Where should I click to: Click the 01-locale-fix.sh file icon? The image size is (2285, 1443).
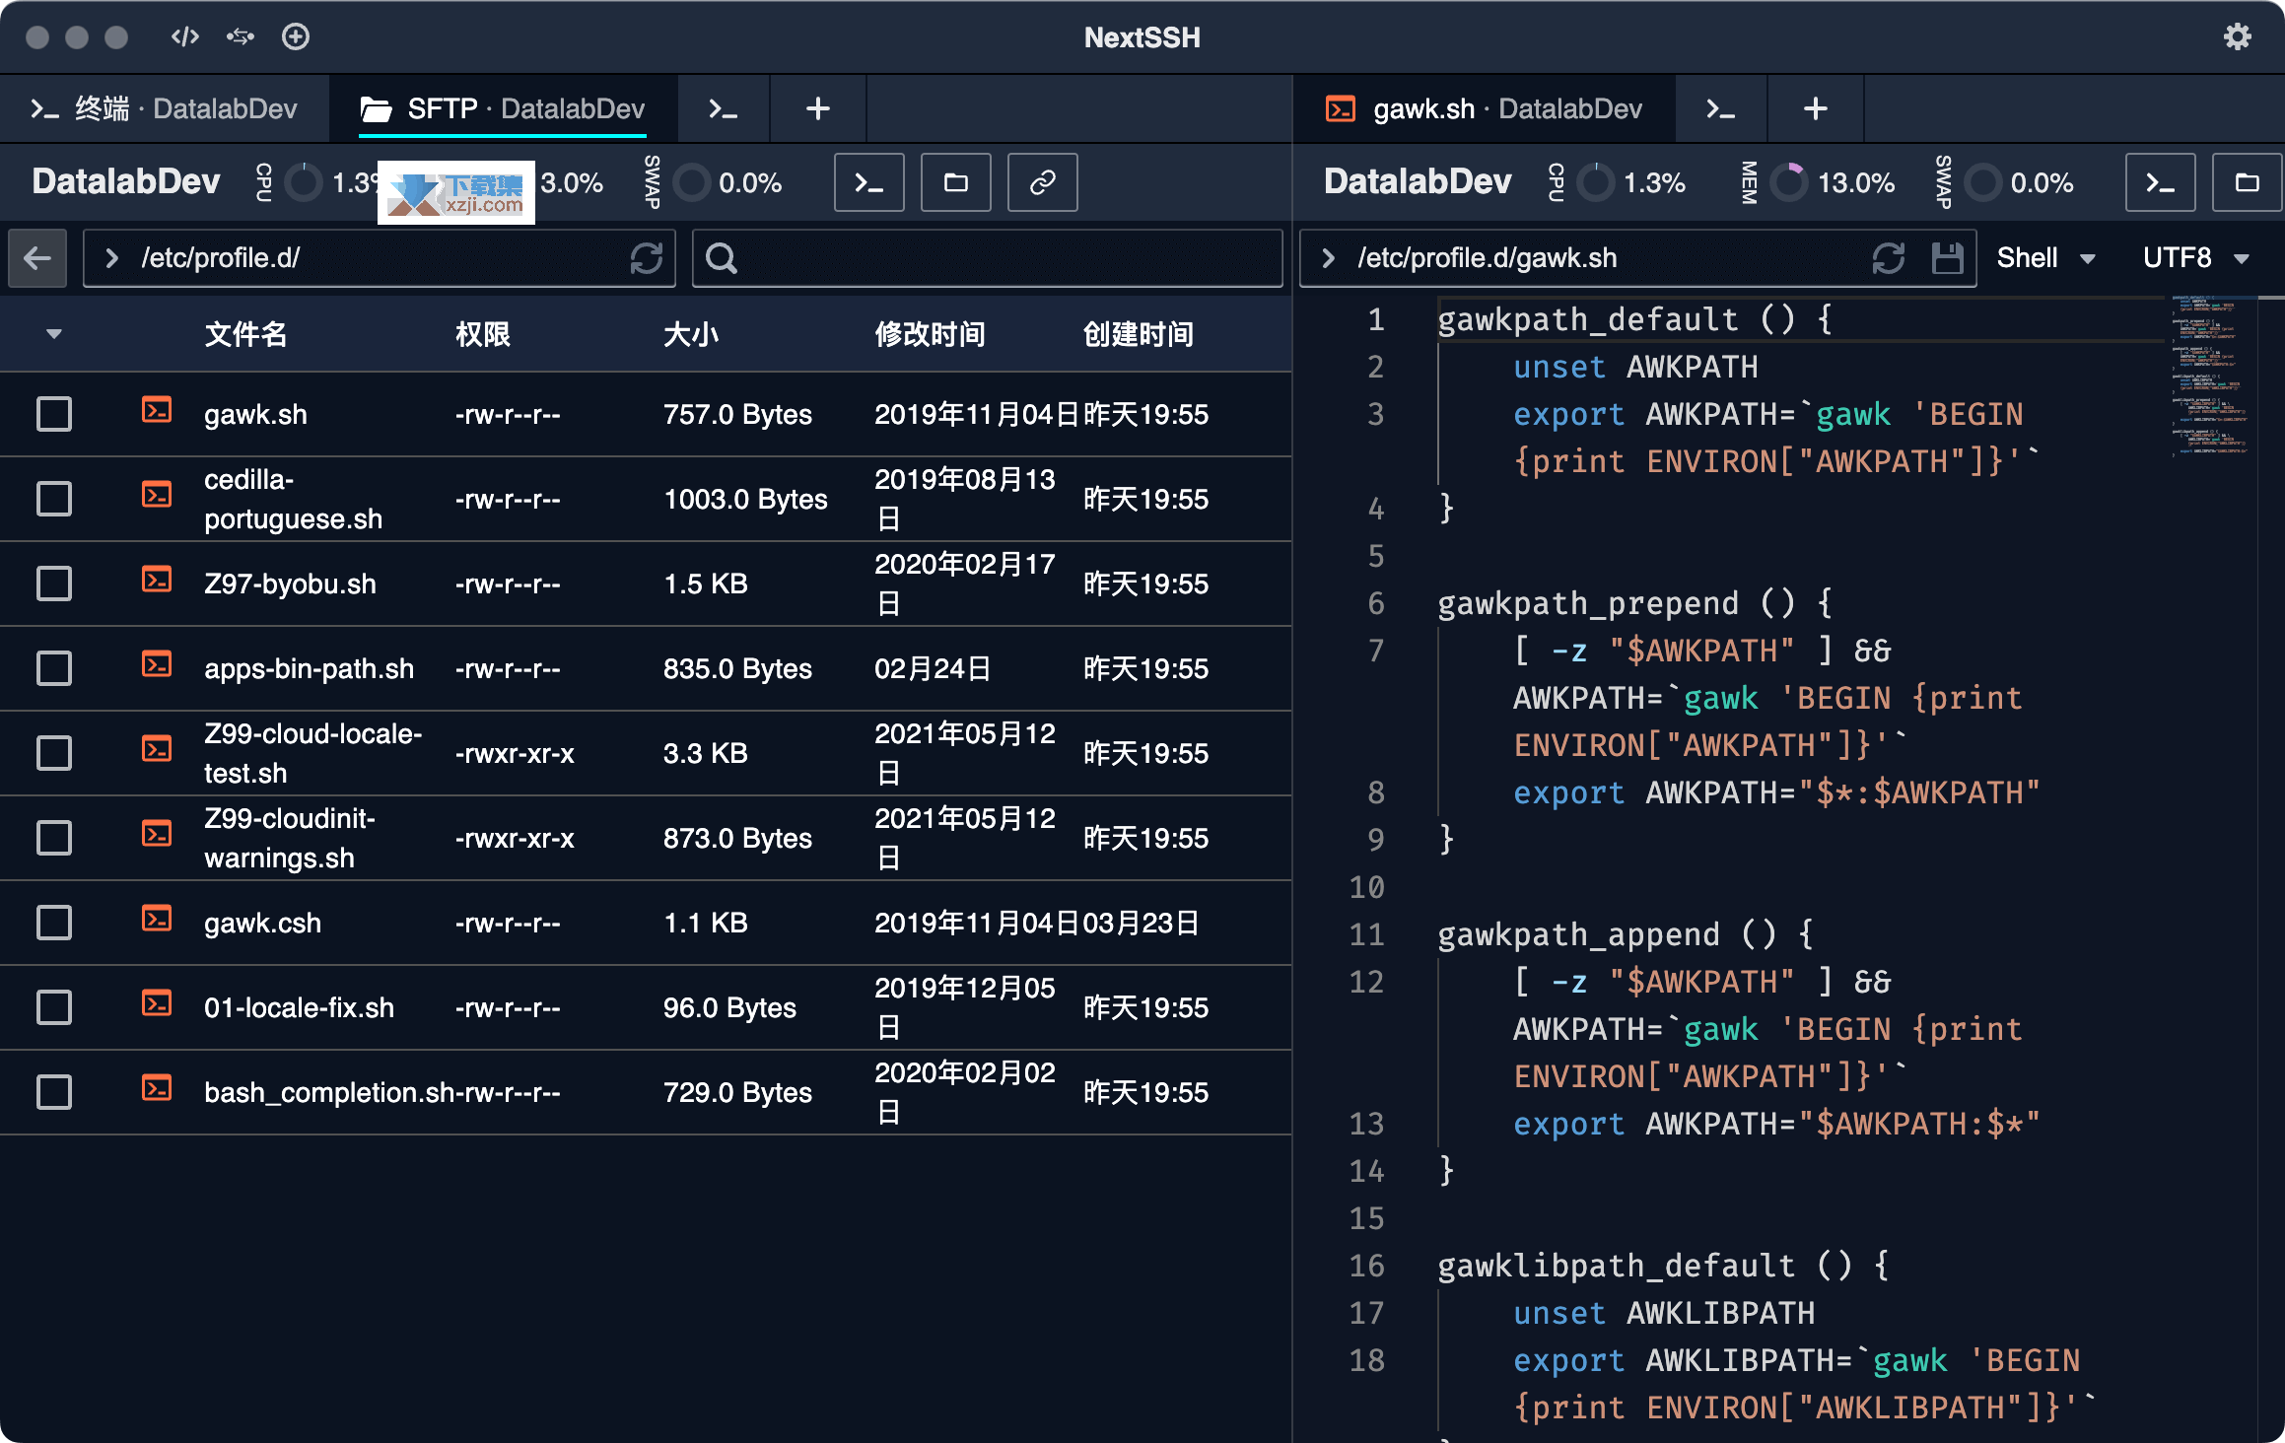click(157, 1003)
